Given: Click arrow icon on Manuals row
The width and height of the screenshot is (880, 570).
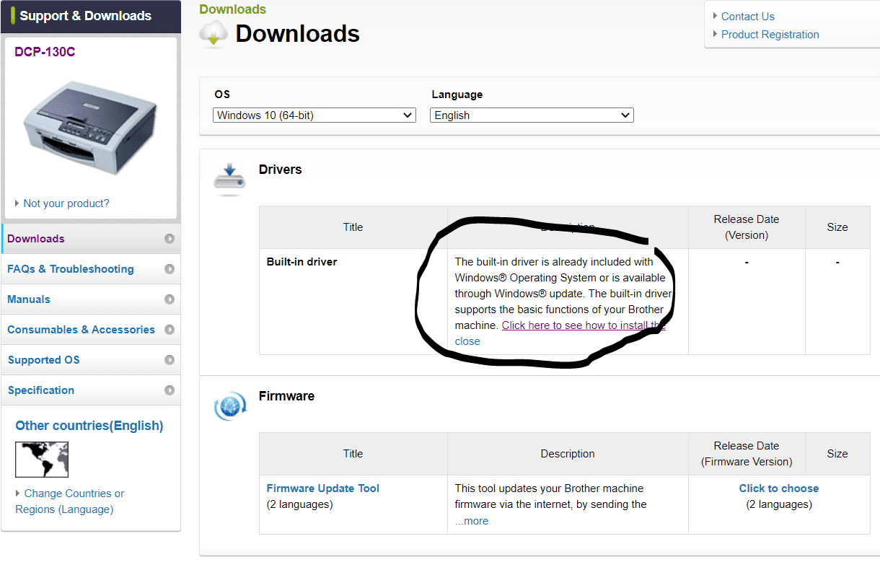Looking at the screenshot, I should pyautogui.click(x=170, y=299).
